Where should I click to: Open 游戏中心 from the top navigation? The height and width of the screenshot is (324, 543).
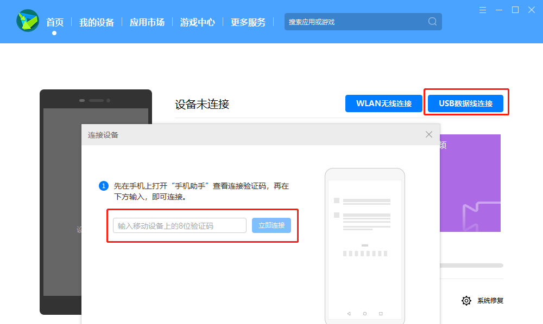pos(198,22)
